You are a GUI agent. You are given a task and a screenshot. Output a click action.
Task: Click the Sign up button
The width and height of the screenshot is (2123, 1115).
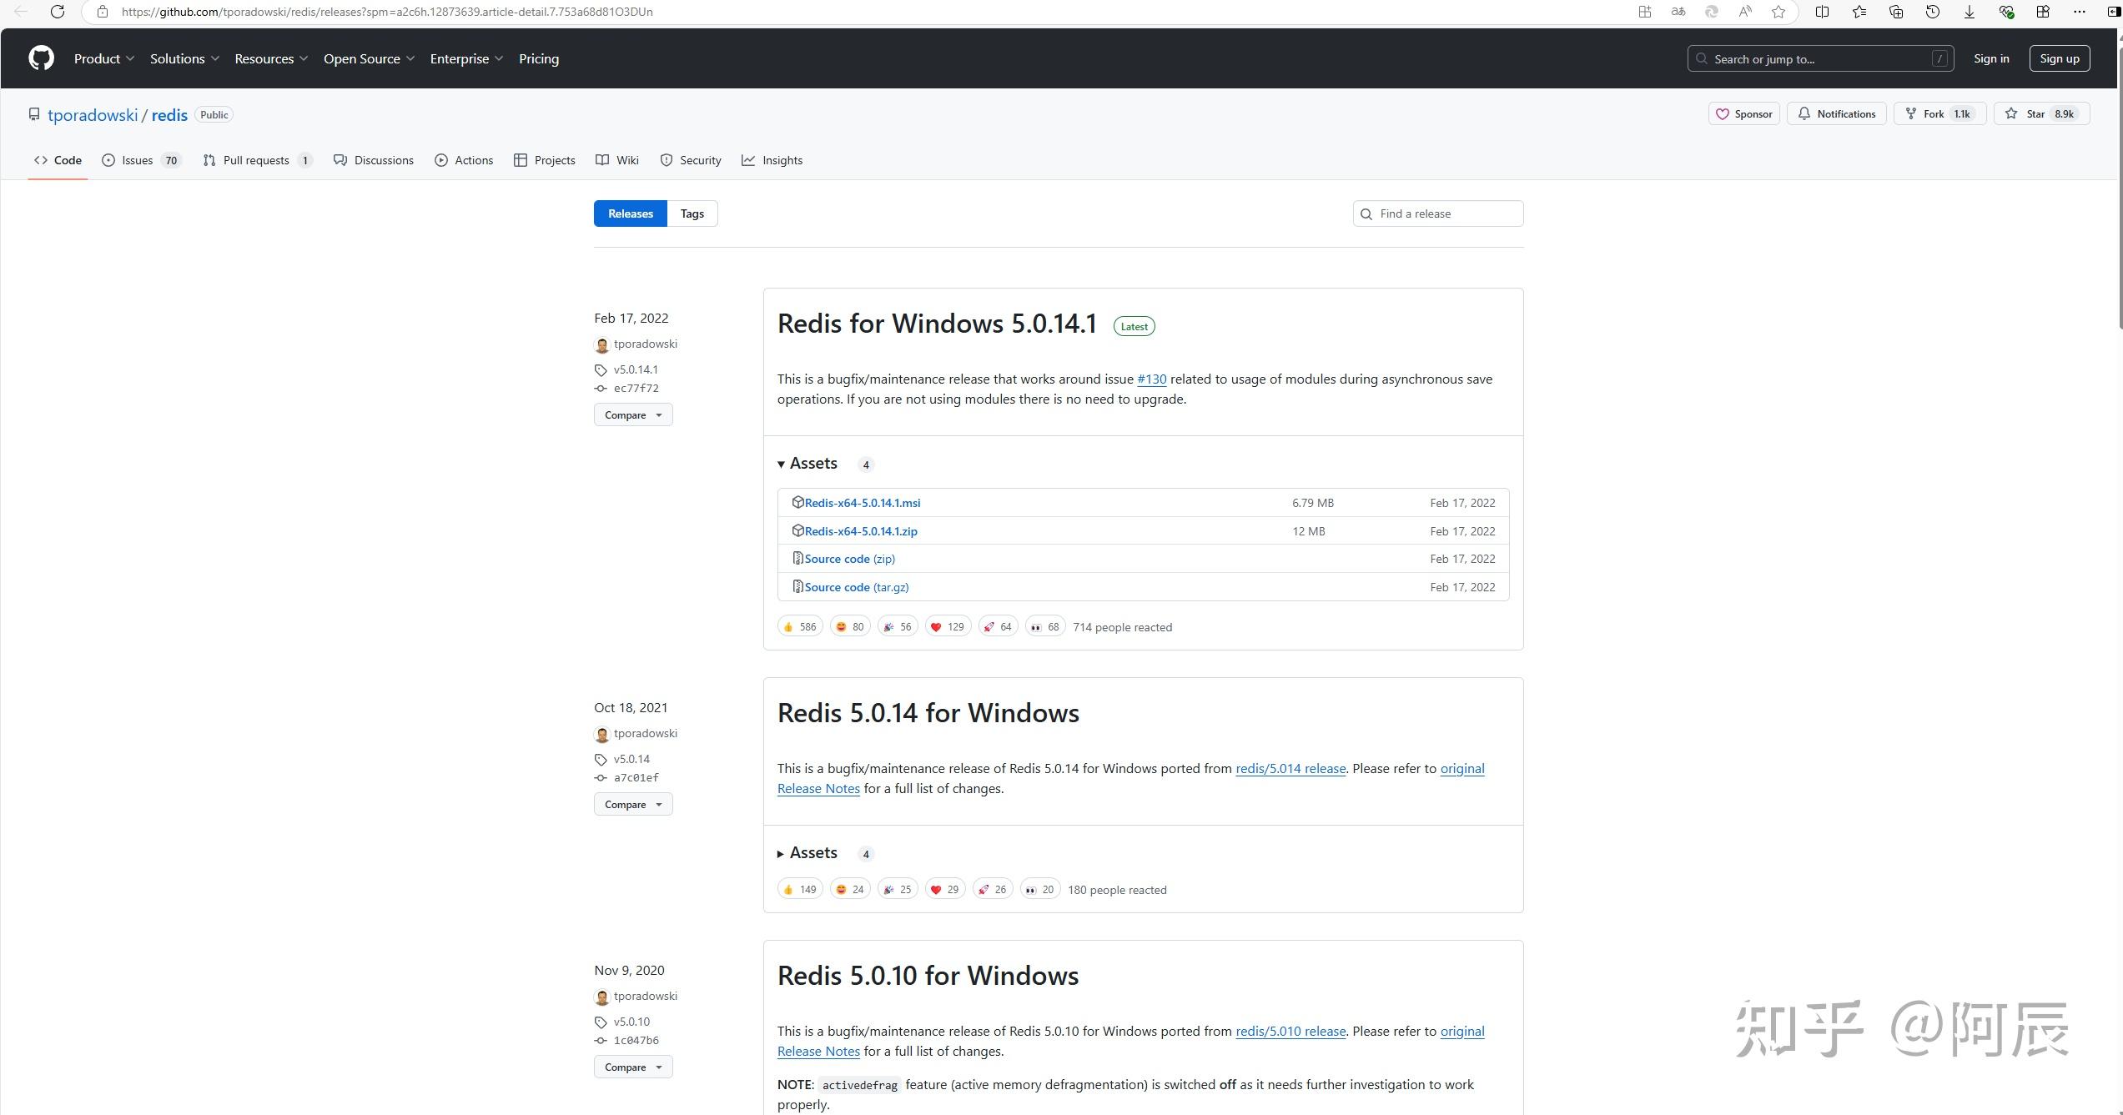[x=2059, y=59]
